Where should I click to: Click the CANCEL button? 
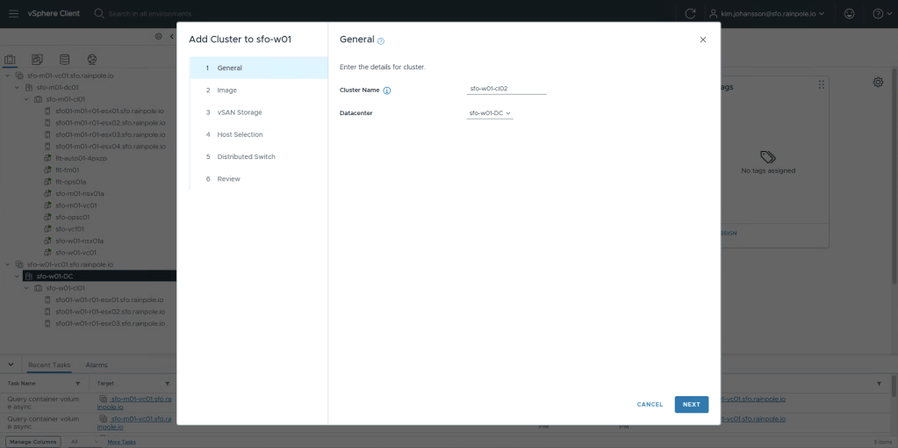[x=650, y=404]
